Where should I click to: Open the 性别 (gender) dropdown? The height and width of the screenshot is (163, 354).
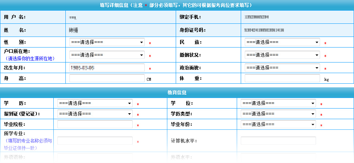point(107,42)
